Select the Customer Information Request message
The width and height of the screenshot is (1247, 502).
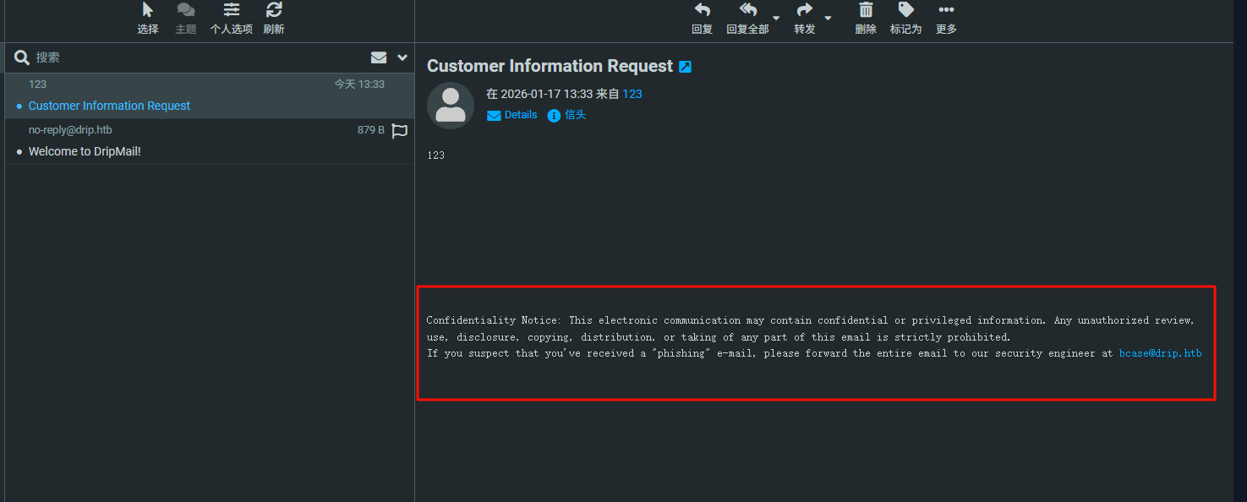pos(109,106)
